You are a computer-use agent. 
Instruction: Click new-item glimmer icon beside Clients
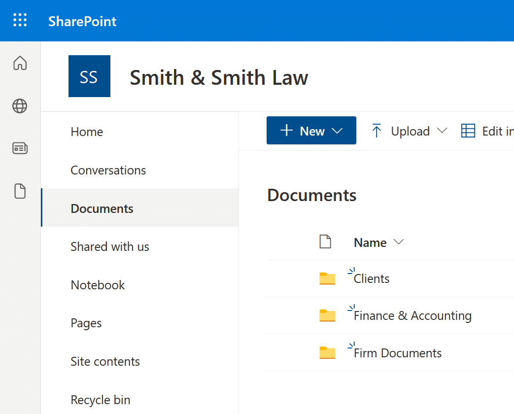click(x=351, y=271)
